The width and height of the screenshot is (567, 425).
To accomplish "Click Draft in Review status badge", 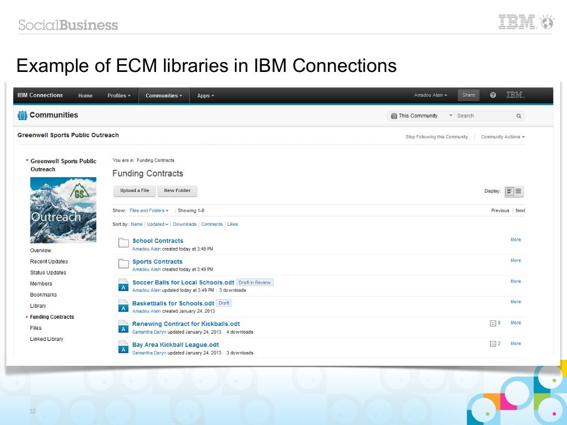I will 255,283.
